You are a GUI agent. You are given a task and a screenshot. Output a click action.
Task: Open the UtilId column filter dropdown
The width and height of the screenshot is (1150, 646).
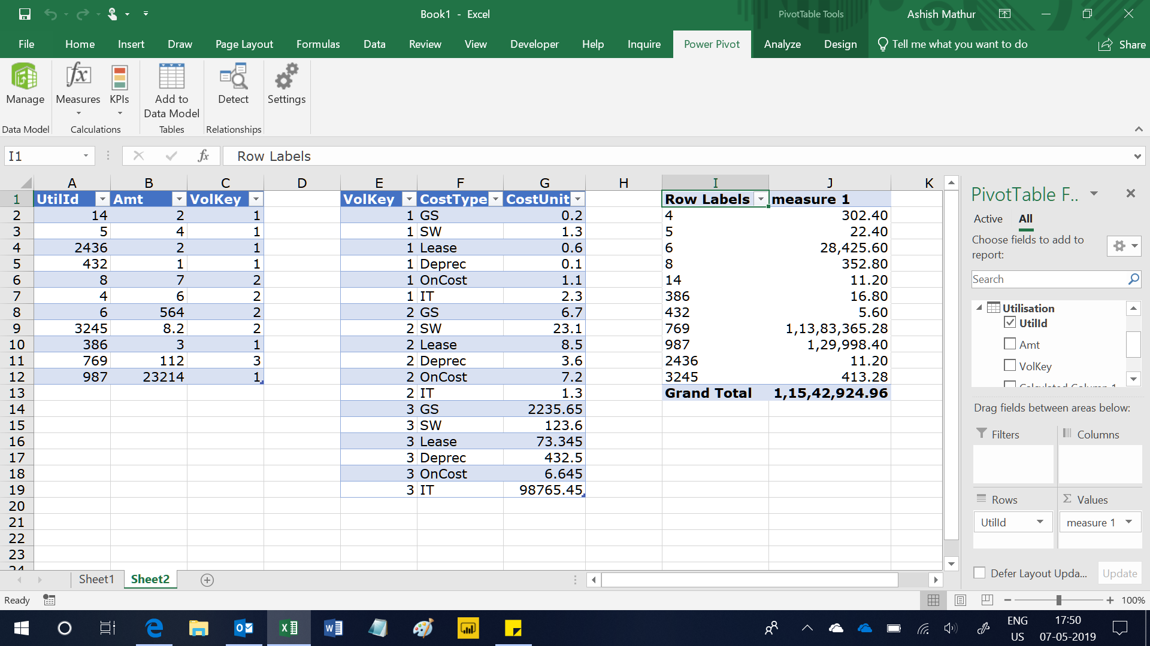click(102, 199)
